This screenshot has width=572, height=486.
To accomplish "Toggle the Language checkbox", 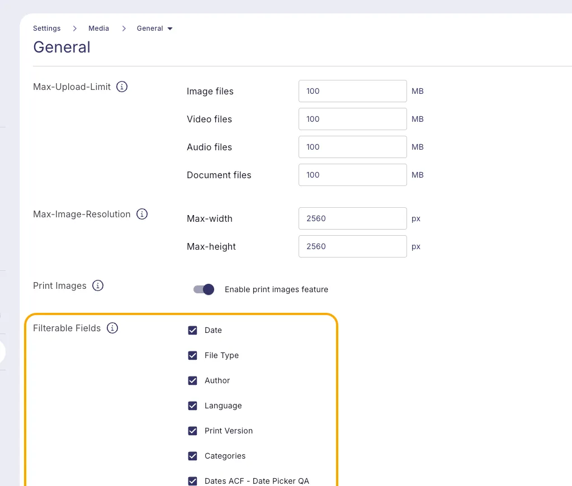I will pos(192,406).
